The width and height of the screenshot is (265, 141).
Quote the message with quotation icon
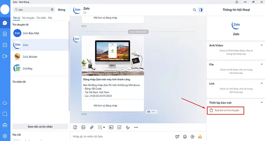point(149,112)
